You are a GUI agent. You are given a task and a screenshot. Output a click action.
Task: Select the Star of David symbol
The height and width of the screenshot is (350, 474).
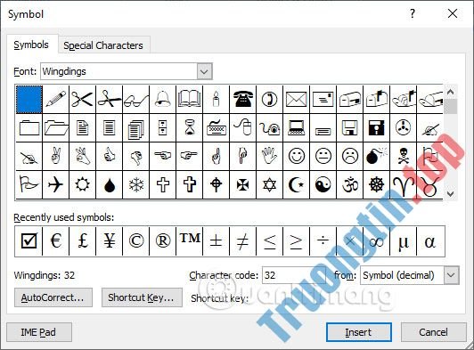269,184
